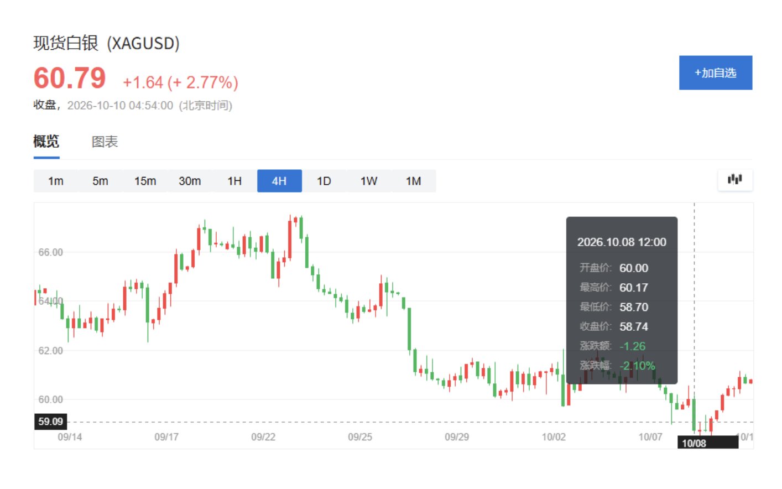The image size is (782, 489).
Task: Switch to the 概览 tab
Action: 46,142
